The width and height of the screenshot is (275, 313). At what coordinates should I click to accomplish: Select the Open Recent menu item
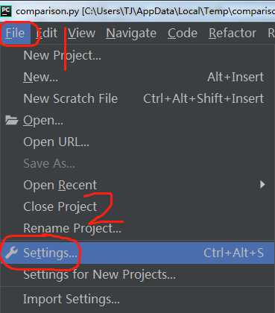(137, 185)
